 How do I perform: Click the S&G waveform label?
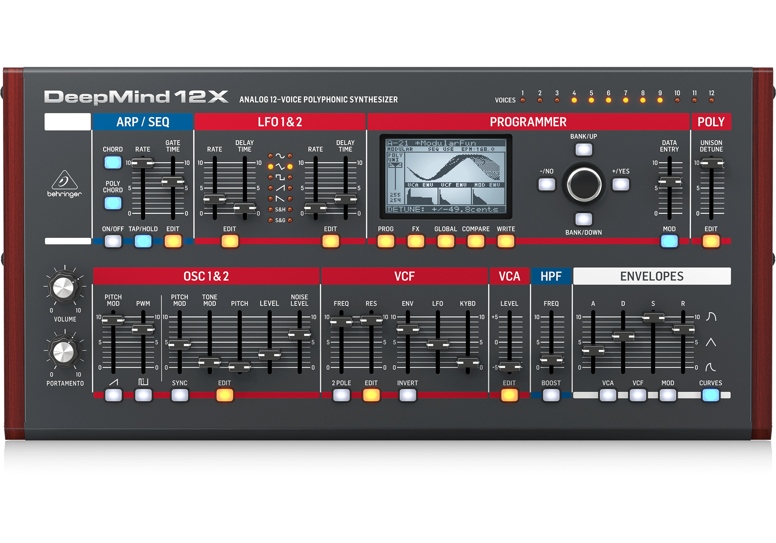point(280,220)
